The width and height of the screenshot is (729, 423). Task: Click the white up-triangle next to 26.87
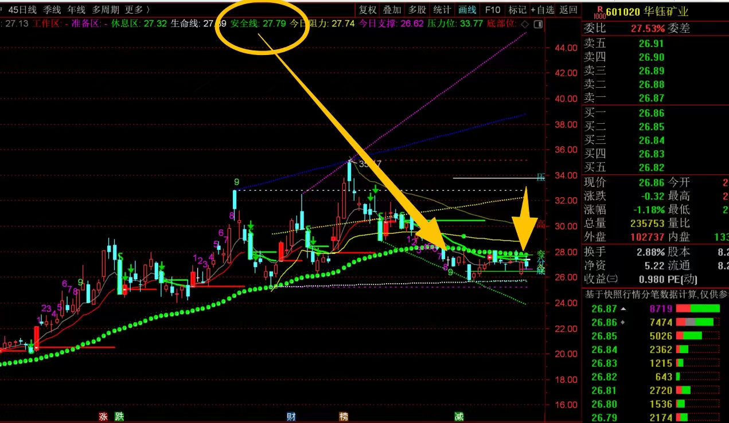[624, 309]
